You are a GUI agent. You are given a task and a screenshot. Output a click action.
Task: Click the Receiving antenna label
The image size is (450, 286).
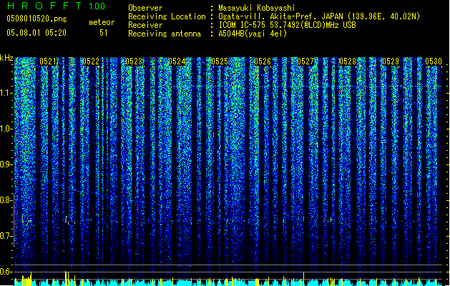[165, 34]
